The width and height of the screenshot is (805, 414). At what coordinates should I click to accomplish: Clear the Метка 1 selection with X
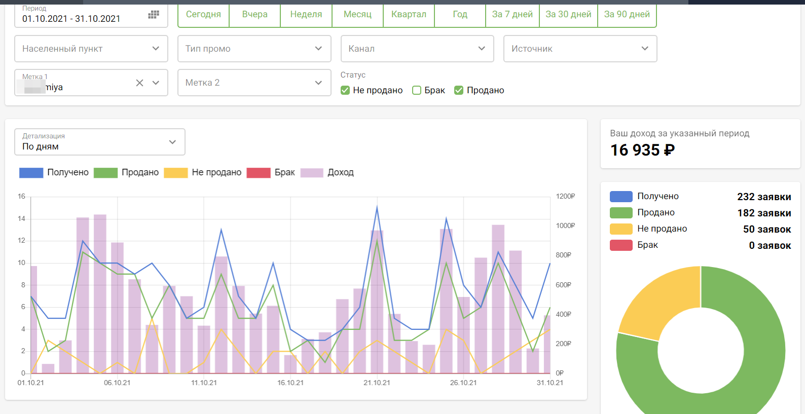tap(139, 83)
